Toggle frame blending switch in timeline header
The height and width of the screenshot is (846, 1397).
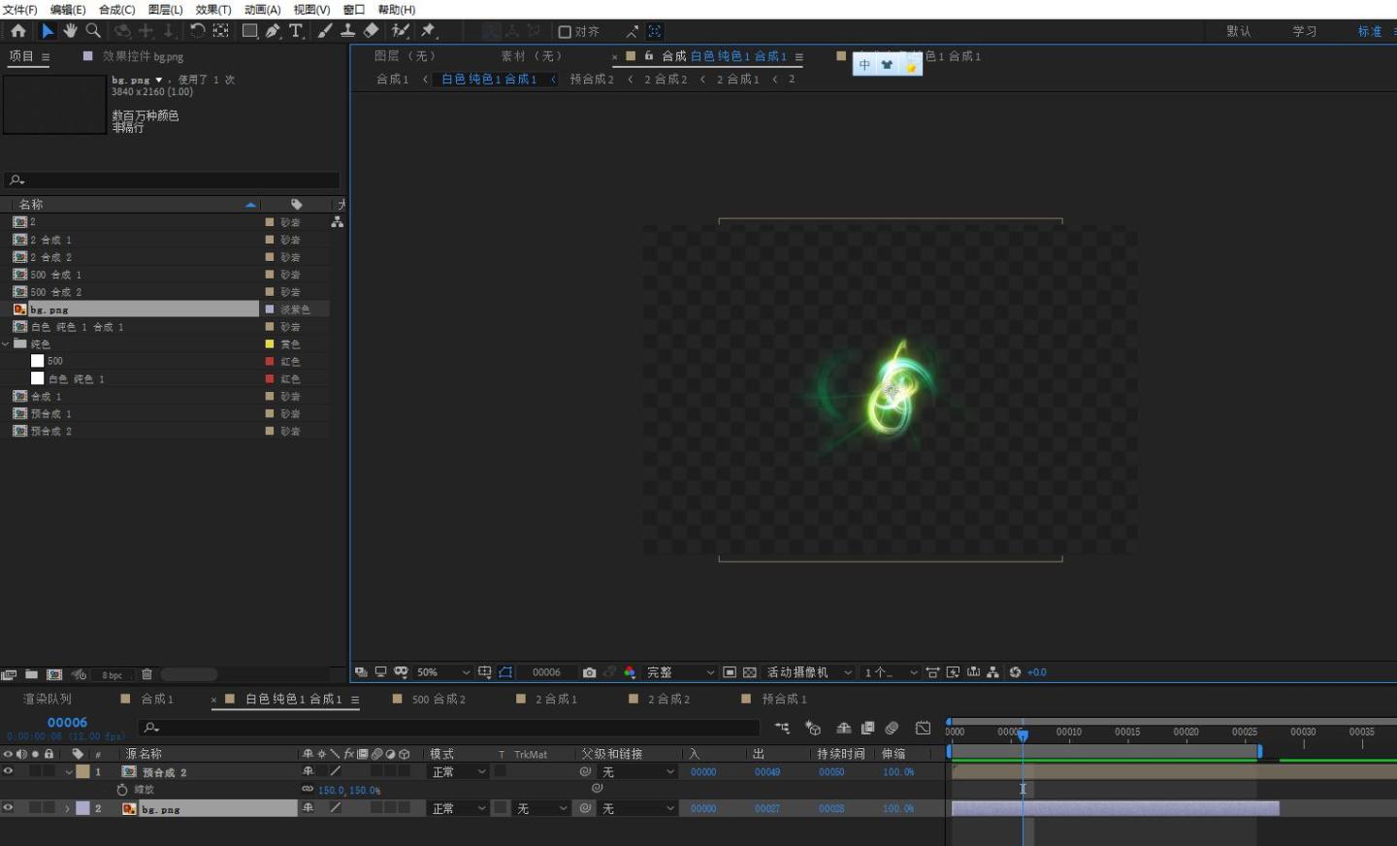868,728
